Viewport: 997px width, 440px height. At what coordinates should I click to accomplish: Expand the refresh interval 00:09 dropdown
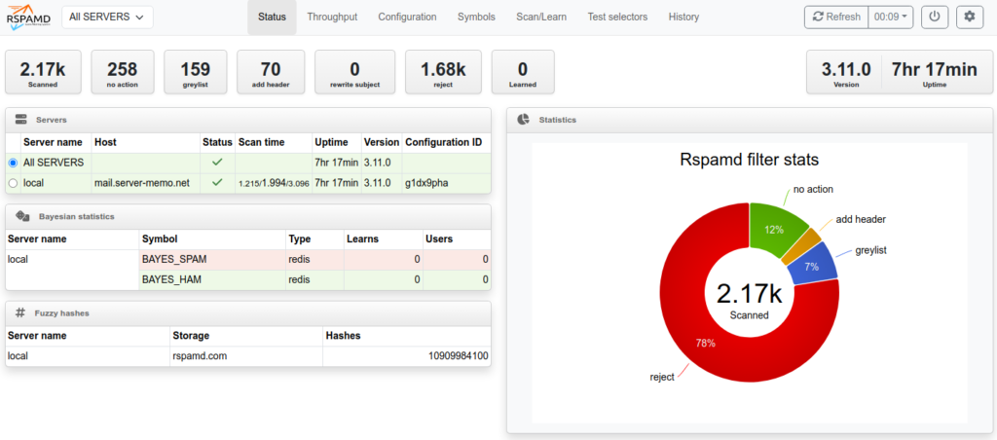pyautogui.click(x=892, y=17)
